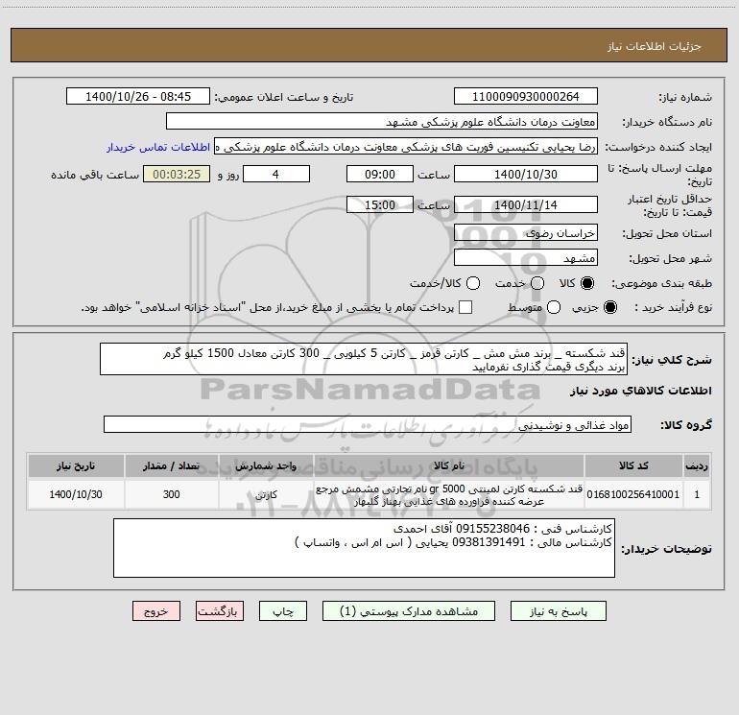Click the price validity time 15:00 field
The width and height of the screenshot is (739, 715).
tap(380, 205)
